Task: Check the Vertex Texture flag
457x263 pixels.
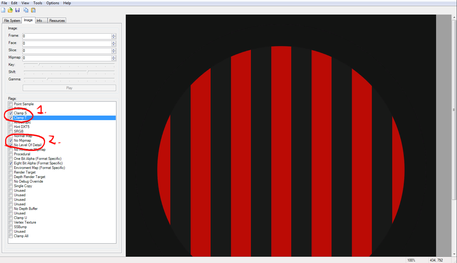Action: click(11, 222)
